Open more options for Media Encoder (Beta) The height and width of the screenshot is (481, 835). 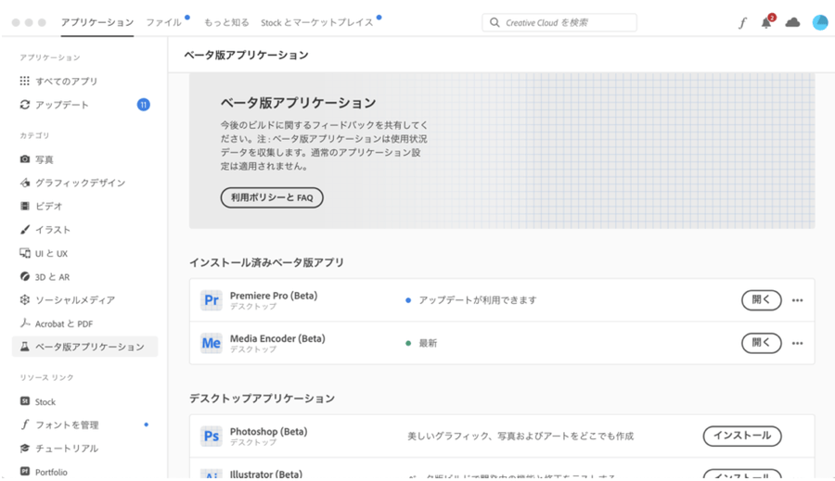click(797, 343)
